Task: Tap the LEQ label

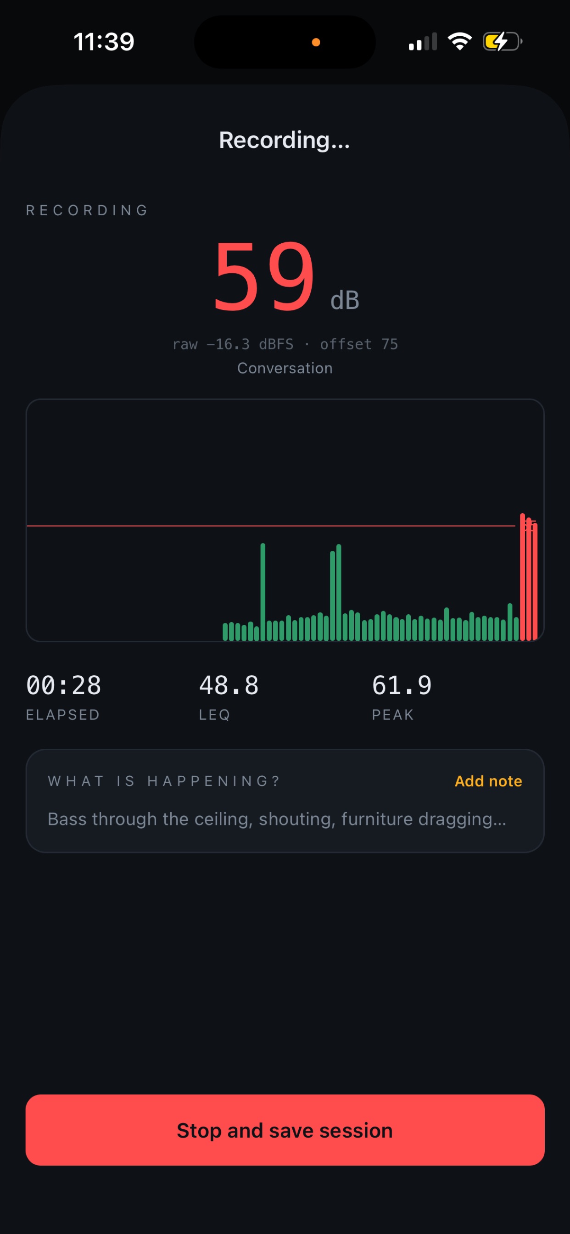Action: tap(215, 715)
